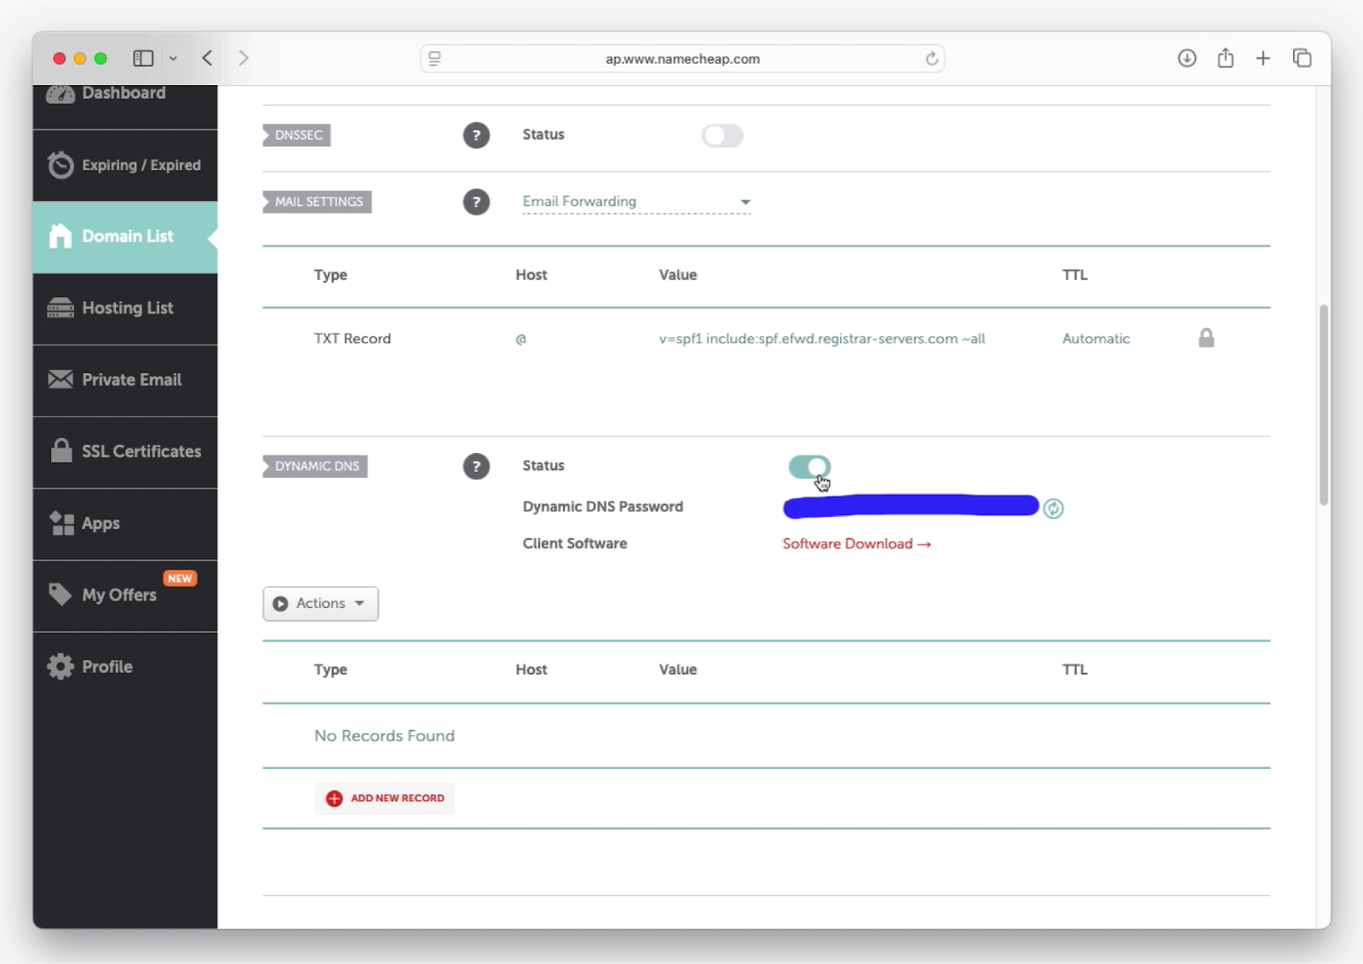Click the Add New Record button
Image resolution: width=1363 pixels, height=964 pixels.
pos(385,799)
